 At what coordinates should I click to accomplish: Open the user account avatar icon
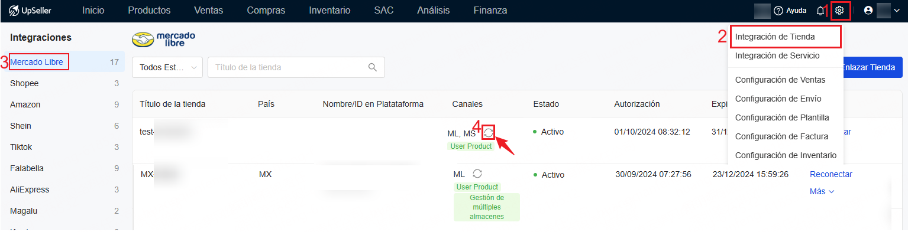(868, 10)
